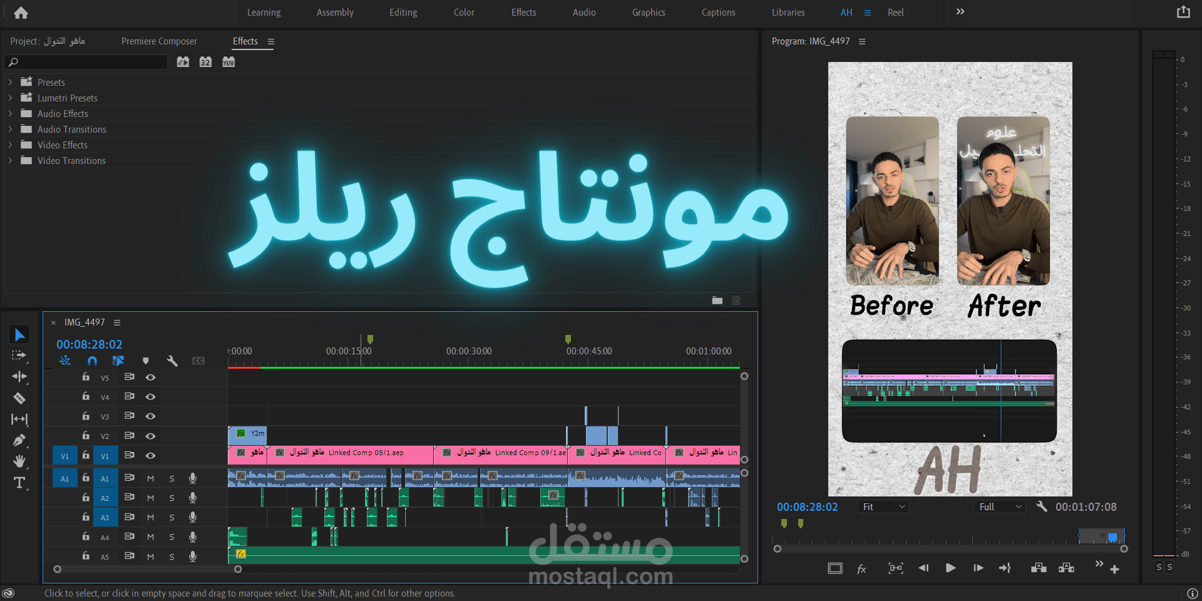1202x601 pixels.
Task: Expand the Audio Transitions folder
Action: [x=10, y=129]
